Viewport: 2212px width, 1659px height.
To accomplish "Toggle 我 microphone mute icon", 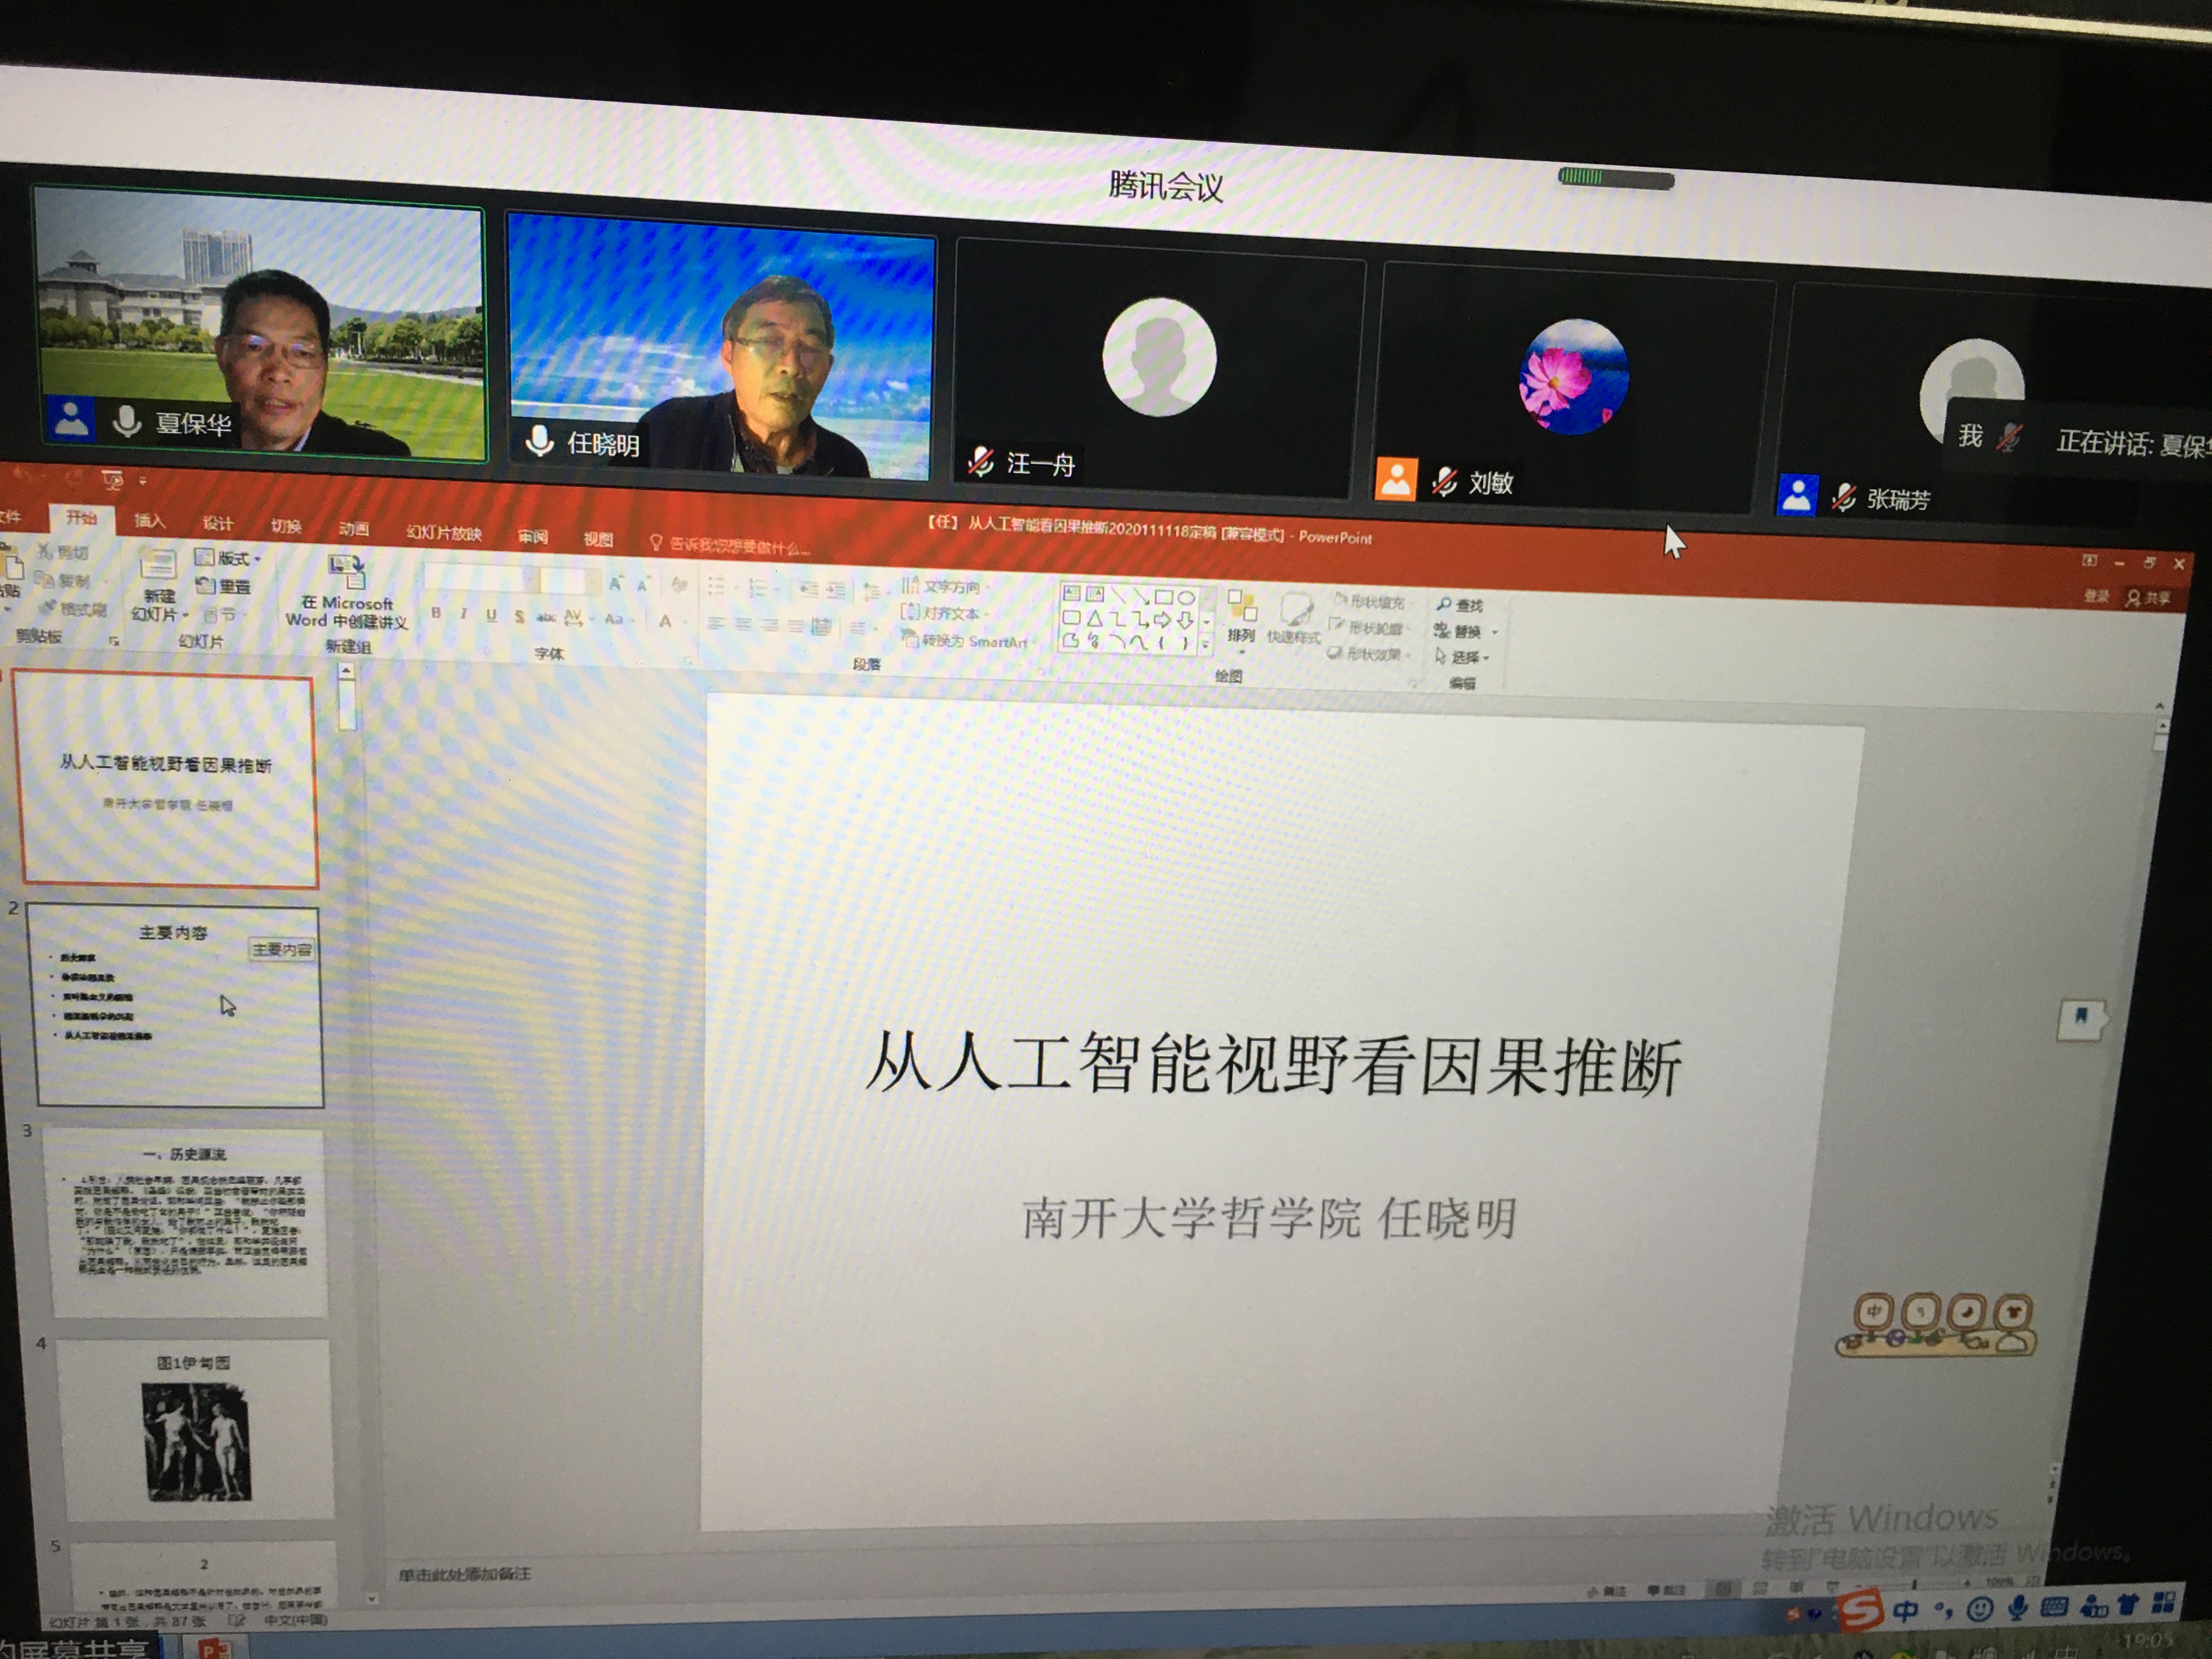I will coord(2010,437).
